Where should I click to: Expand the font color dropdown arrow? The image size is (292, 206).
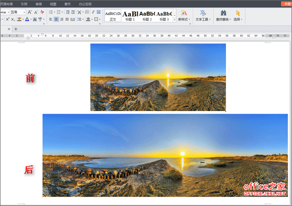pyautogui.click(x=31, y=19)
